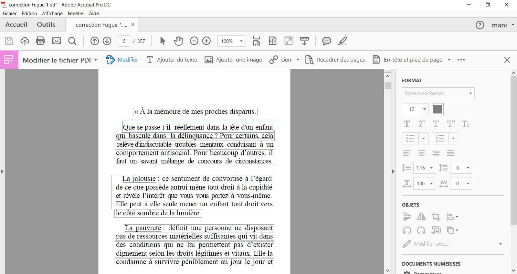Screen dimensions: 517x274
Task: Toggle underline text style
Action: [436, 124]
